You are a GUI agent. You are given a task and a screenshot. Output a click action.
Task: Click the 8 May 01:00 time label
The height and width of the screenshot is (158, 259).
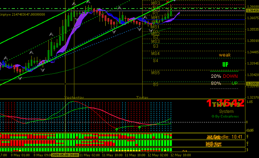pyautogui.click(x=20, y=155)
